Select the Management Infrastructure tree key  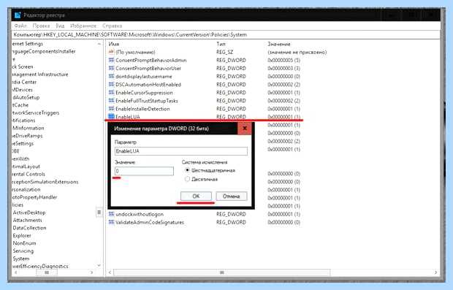coord(40,75)
